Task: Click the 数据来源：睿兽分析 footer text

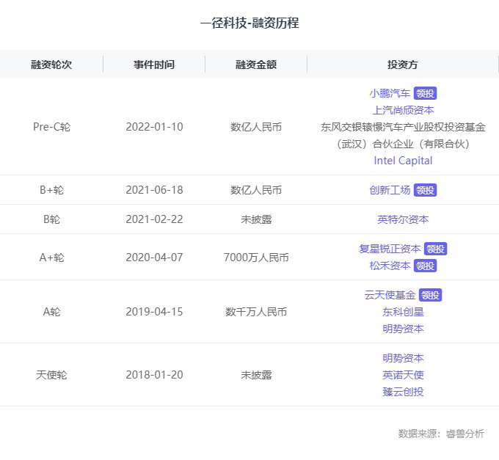Action: [441, 434]
